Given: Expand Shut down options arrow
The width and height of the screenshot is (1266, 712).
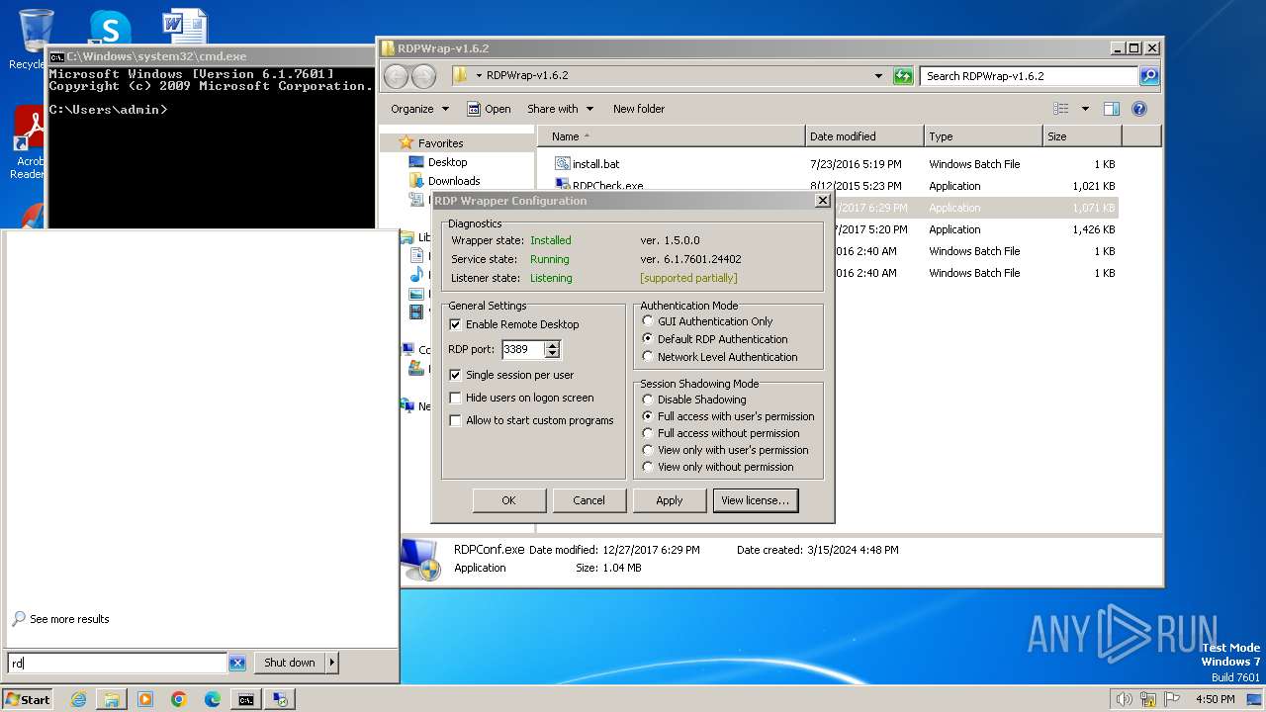Looking at the screenshot, I should [x=332, y=663].
